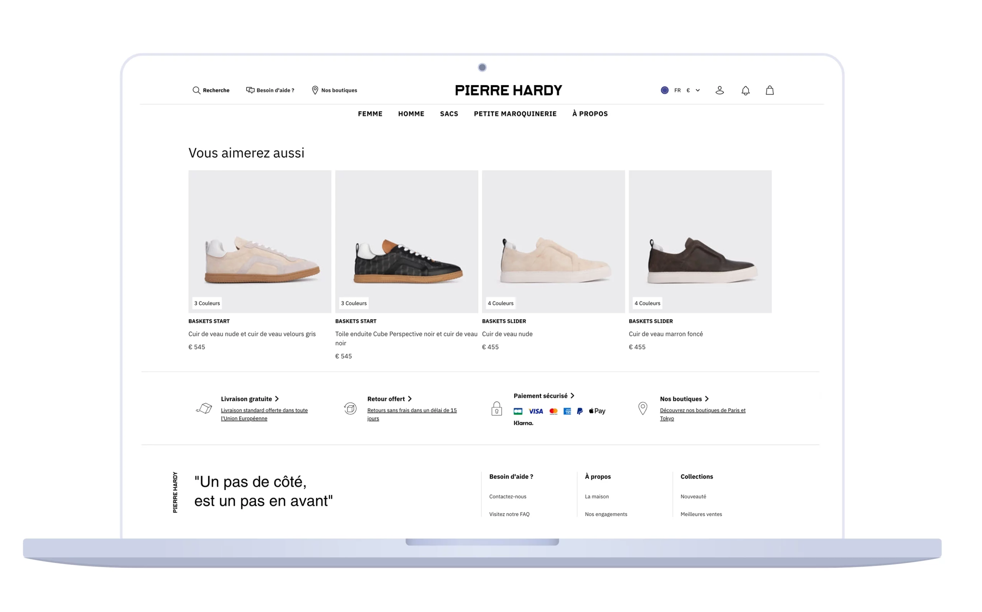This screenshot has height=612, width=982.
Task: Open the dark brown Baskets Slider image
Action: [701, 242]
